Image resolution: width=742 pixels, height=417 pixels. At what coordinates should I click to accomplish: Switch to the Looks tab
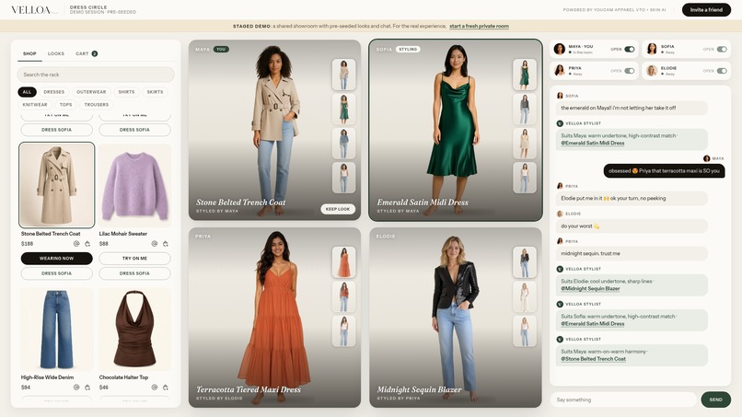(56, 53)
